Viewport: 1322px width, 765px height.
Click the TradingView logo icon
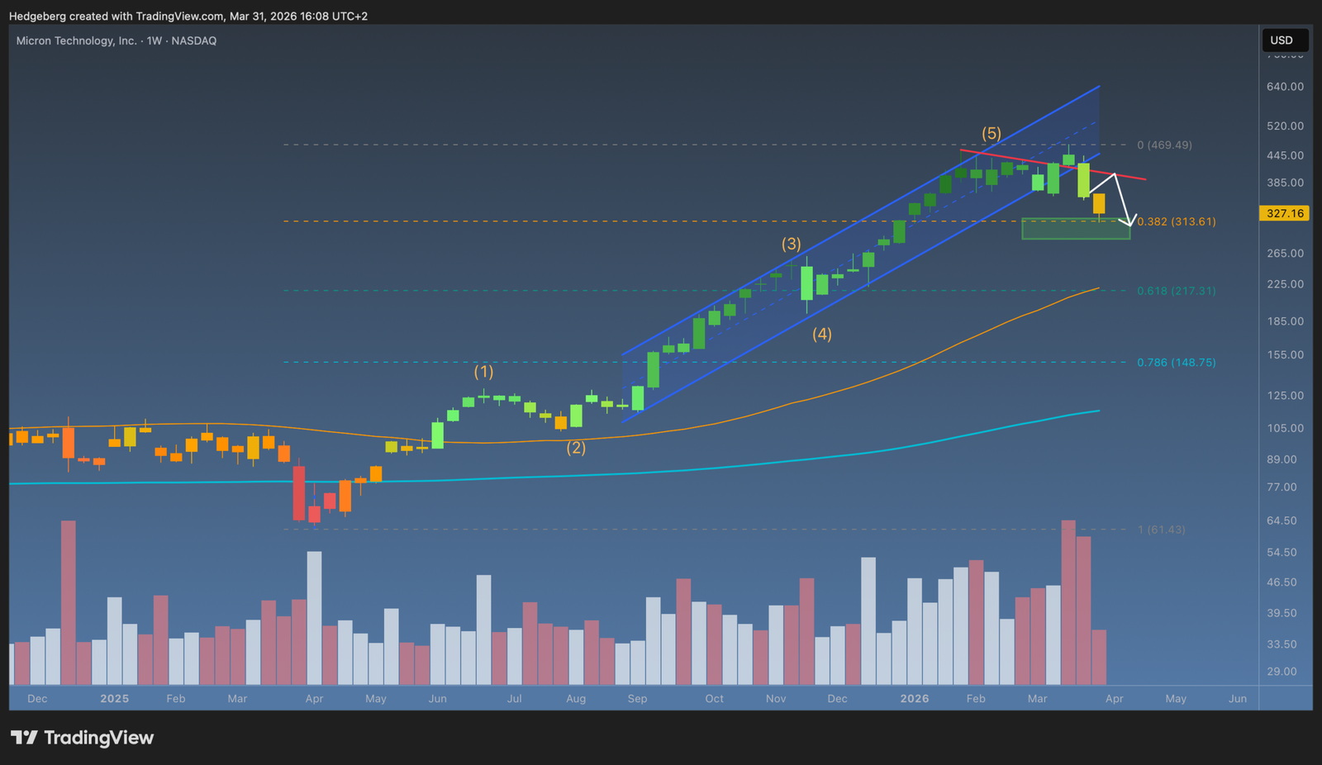(x=24, y=737)
